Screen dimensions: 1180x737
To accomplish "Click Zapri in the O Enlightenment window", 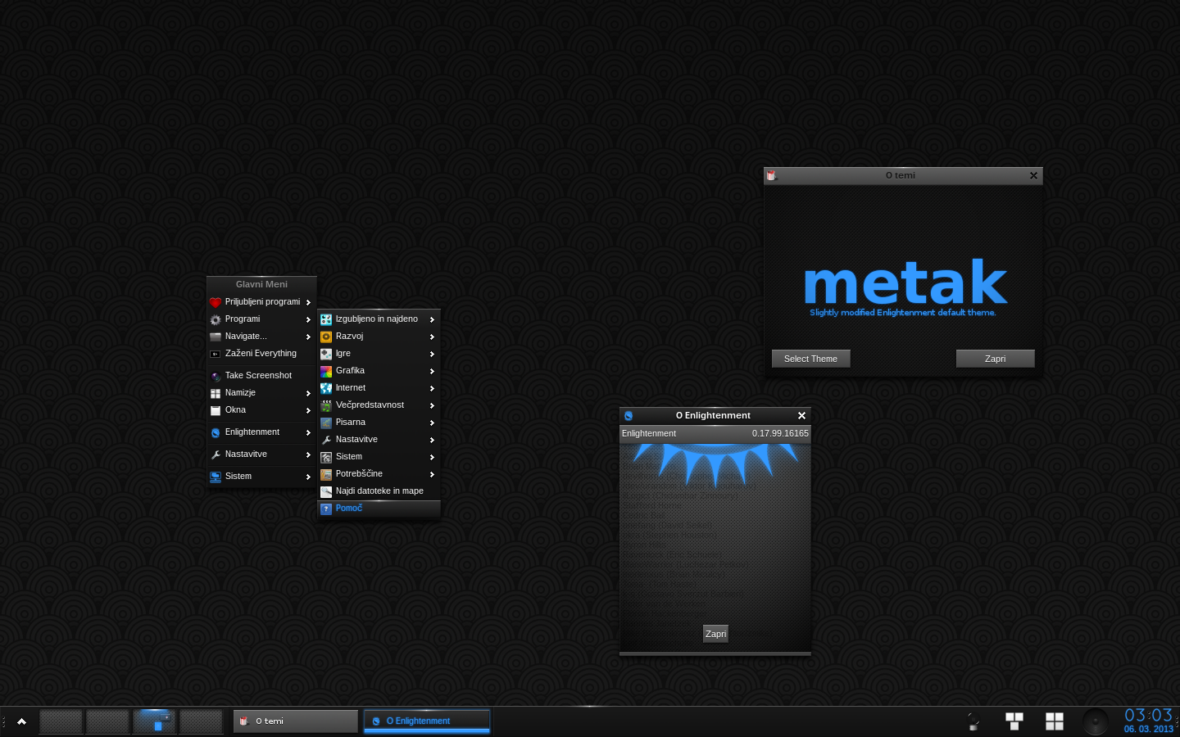I will click(715, 634).
